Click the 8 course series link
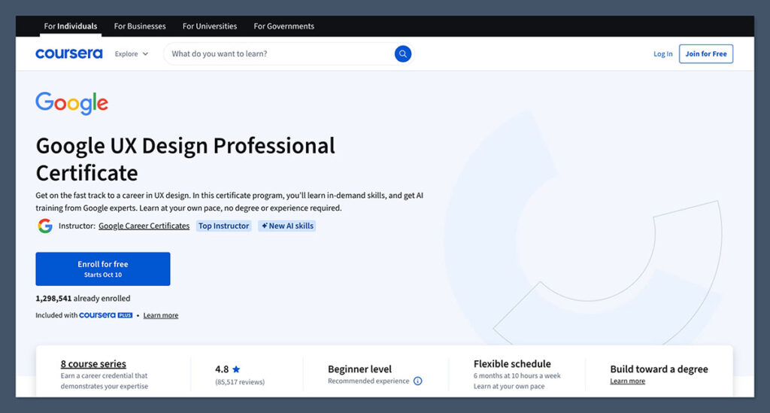 point(93,364)
